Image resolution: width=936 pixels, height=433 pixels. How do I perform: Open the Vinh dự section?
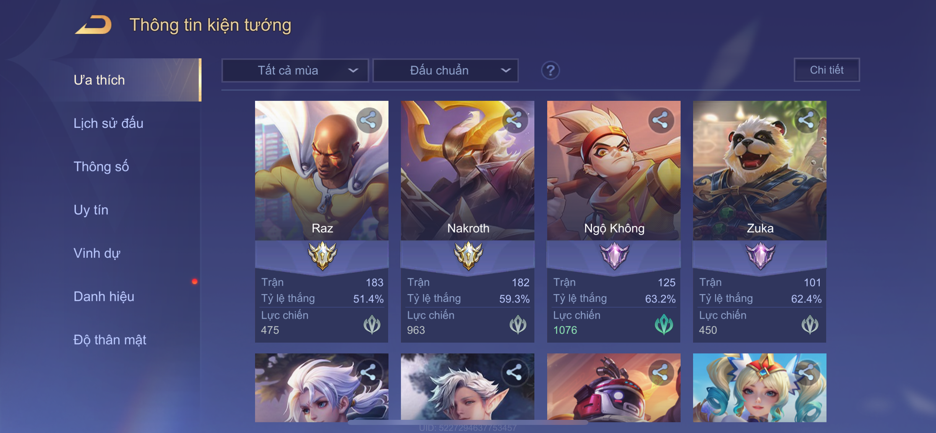(97, 253)
